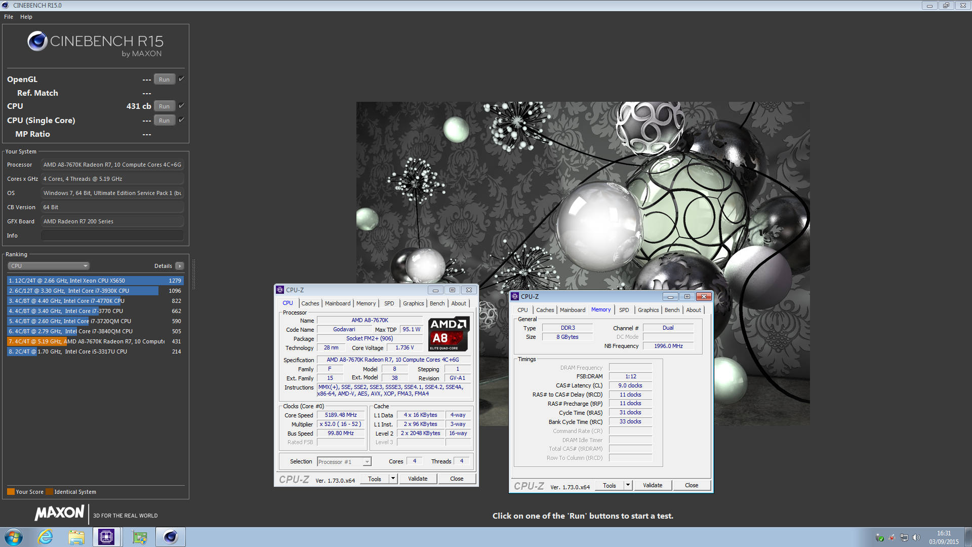Viewport: 972px width, 547px height.
Task: Toggle the CPU test checkmark
Action: tap(181, 106)
